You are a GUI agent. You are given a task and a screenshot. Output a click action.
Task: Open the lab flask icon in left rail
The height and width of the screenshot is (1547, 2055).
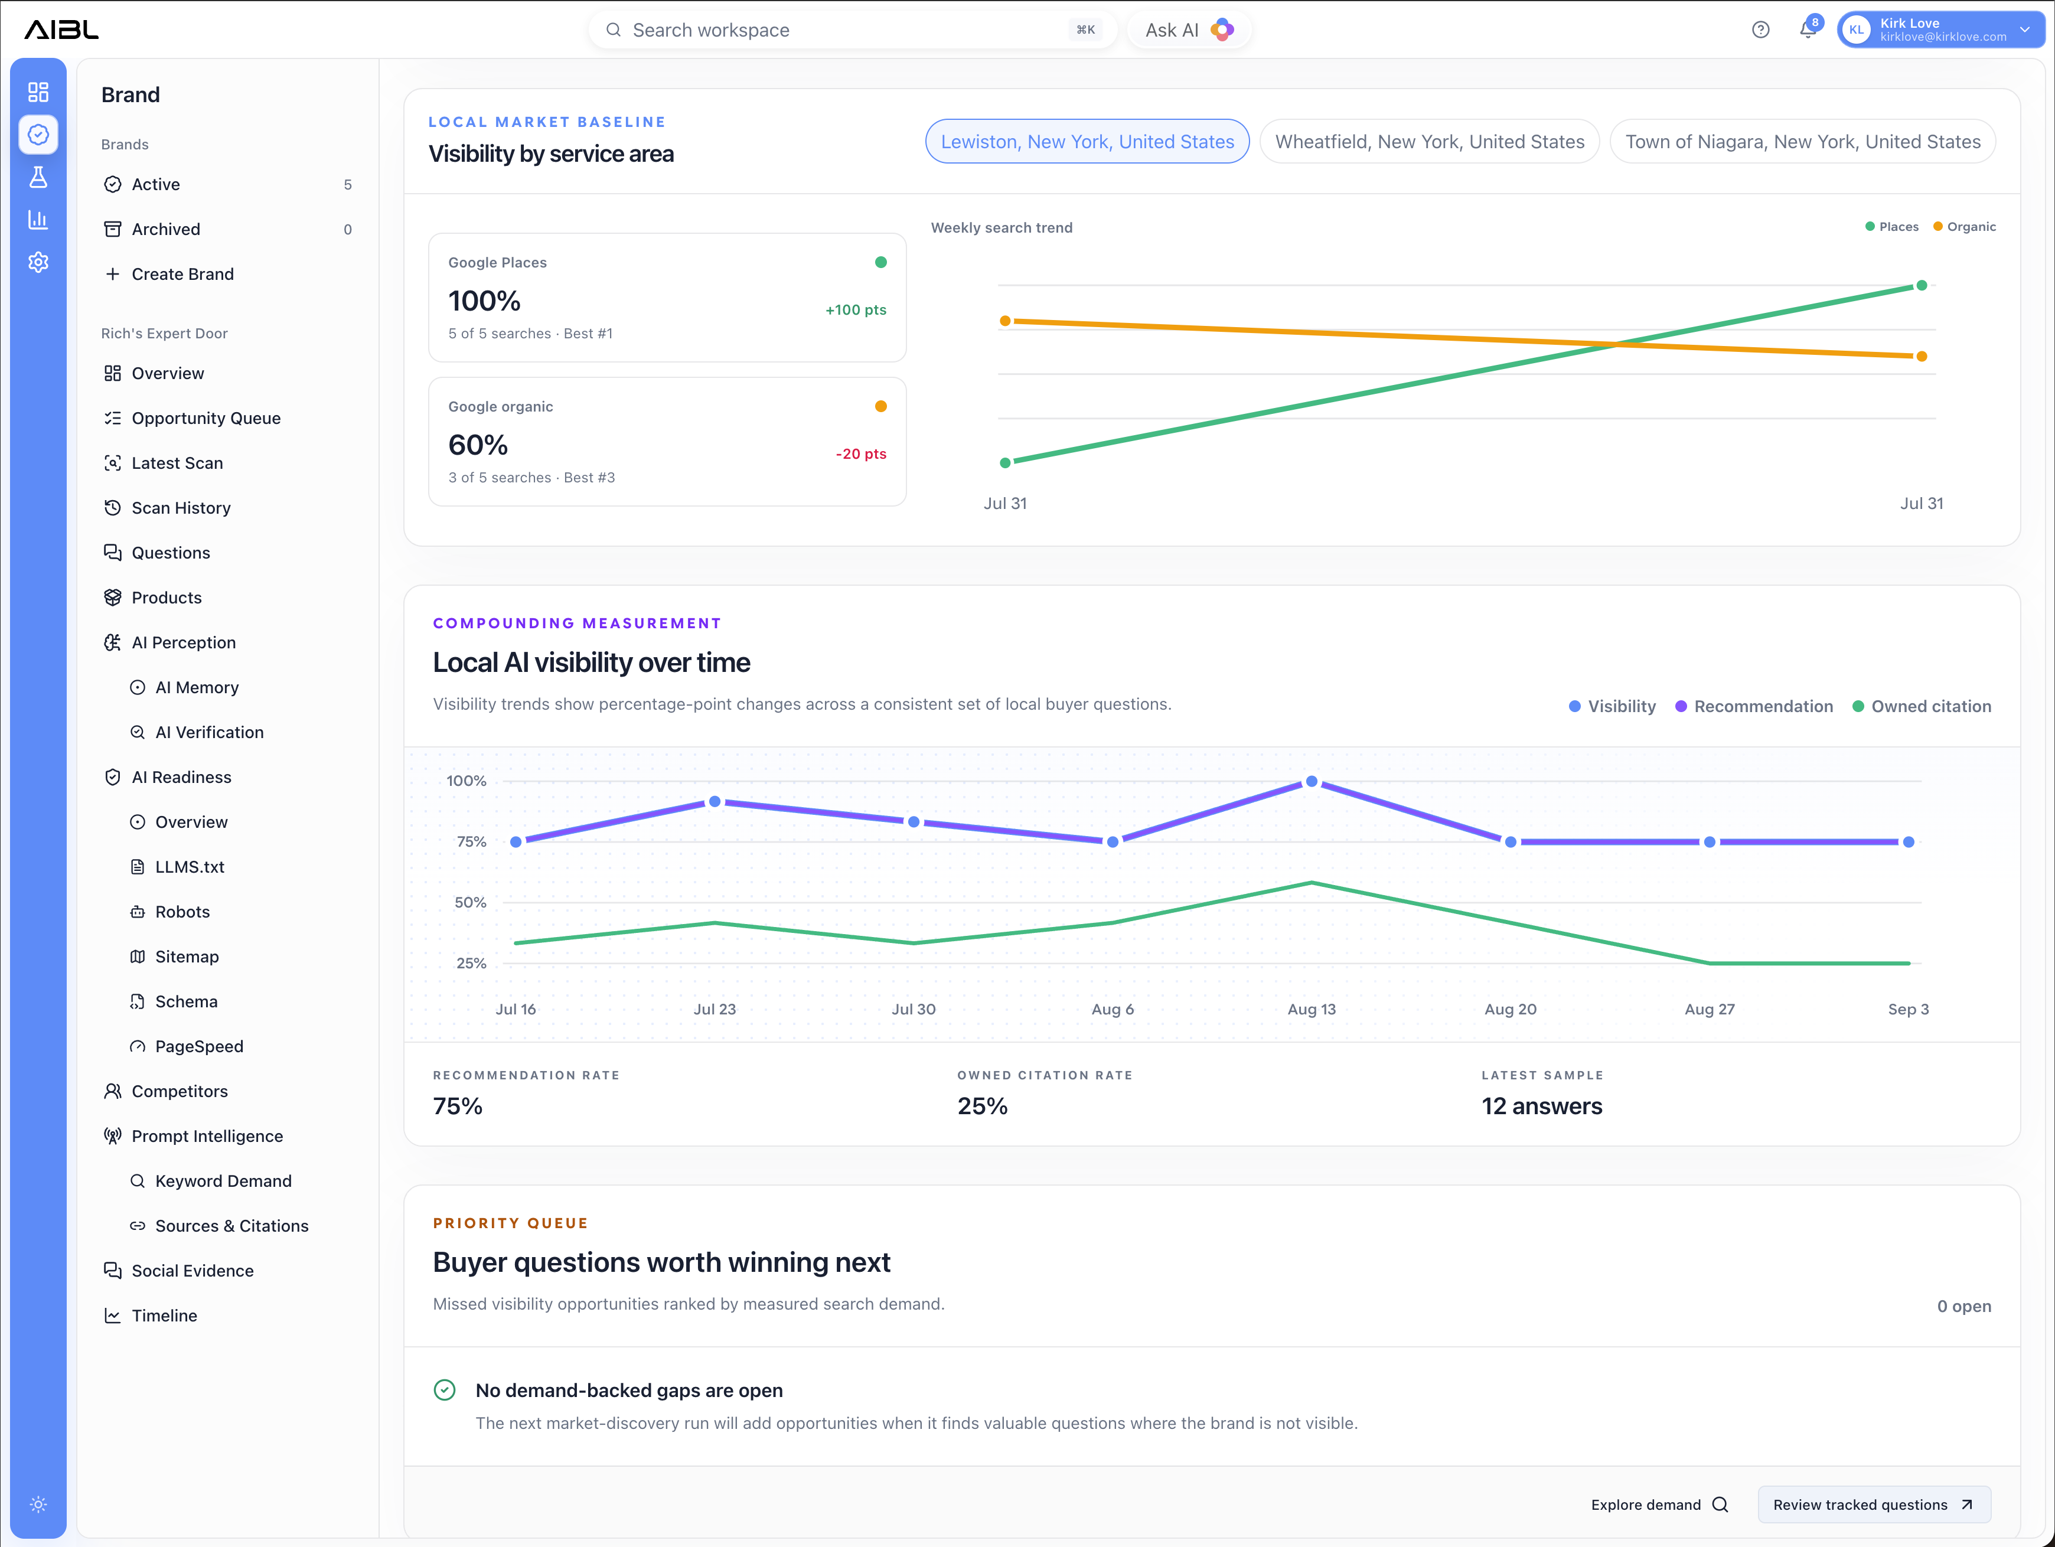(38, 177)
